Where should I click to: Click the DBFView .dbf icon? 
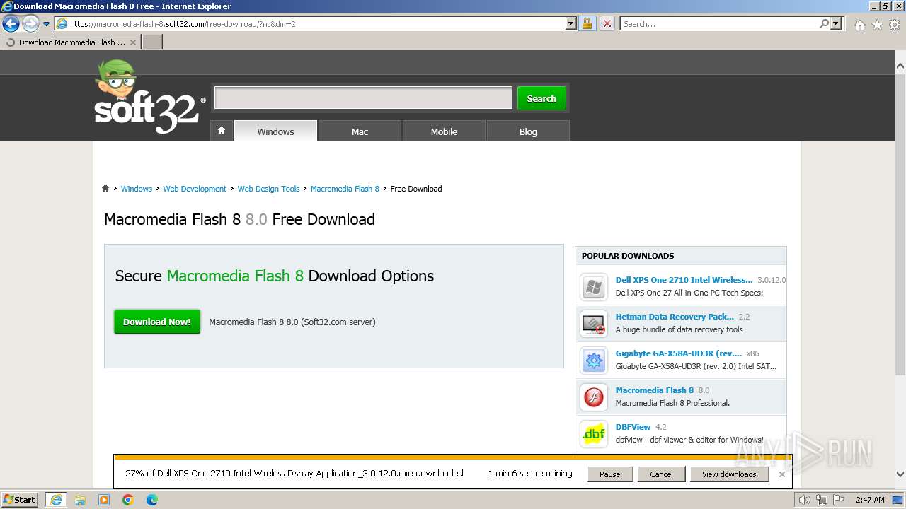click(x=594, y=434)
